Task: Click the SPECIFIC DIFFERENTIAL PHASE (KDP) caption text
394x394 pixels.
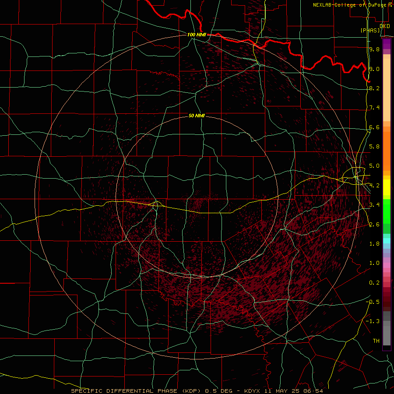Action: 137,391
